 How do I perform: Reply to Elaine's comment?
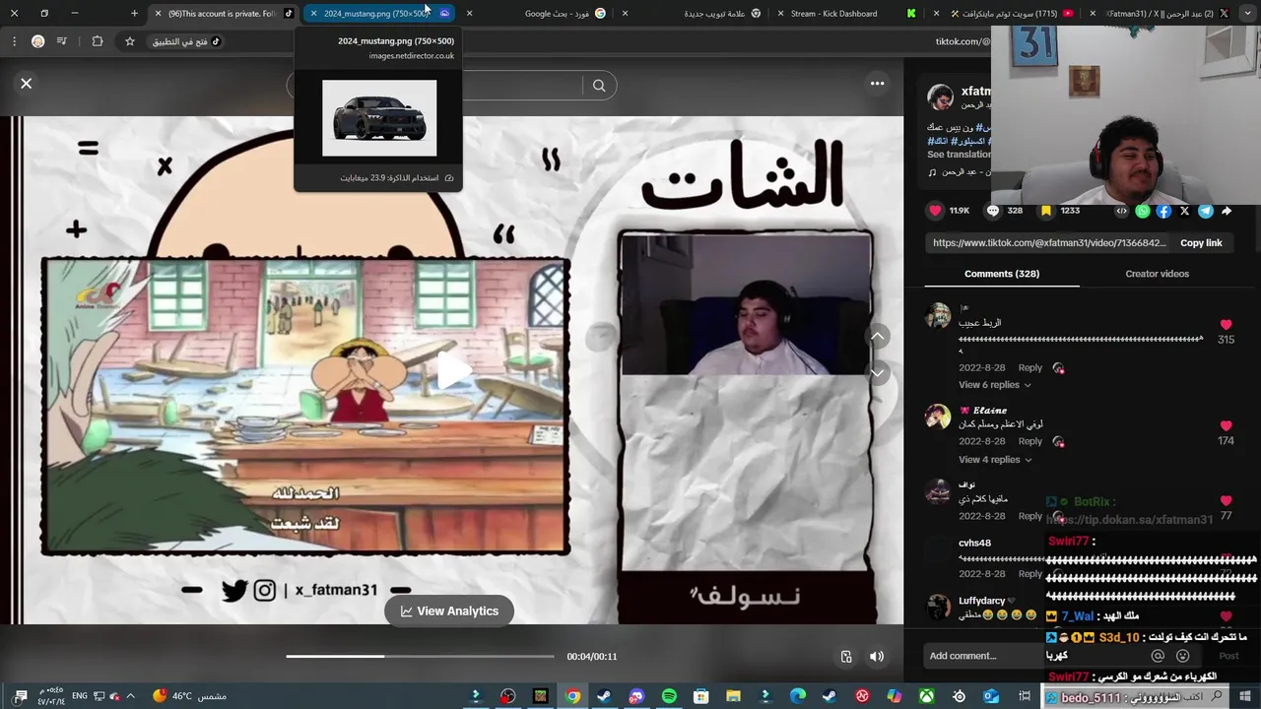(1030, 441)
